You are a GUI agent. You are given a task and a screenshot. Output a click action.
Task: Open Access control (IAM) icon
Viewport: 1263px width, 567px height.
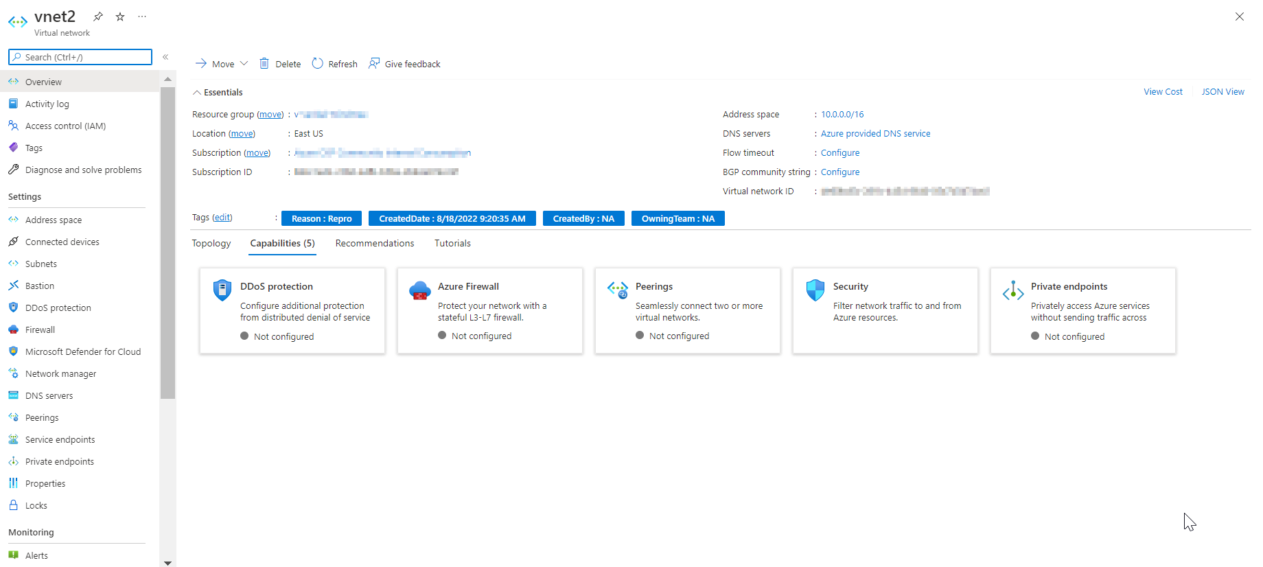click(13, 126)
